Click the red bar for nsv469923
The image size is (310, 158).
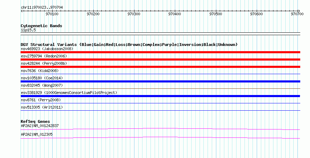(x=160, y=52)
